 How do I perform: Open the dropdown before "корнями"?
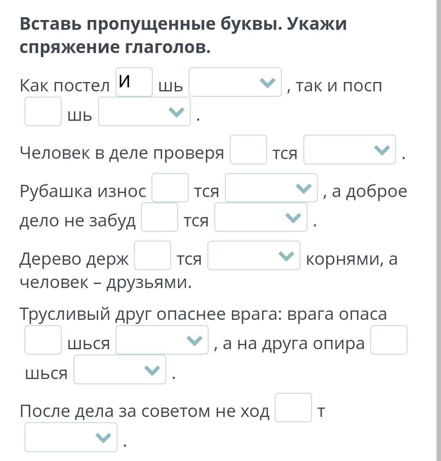pos(254,255)
